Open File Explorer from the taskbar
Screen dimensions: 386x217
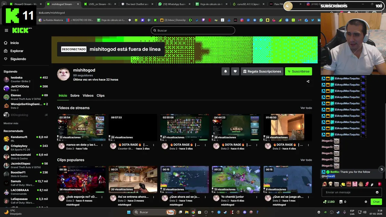187,212
